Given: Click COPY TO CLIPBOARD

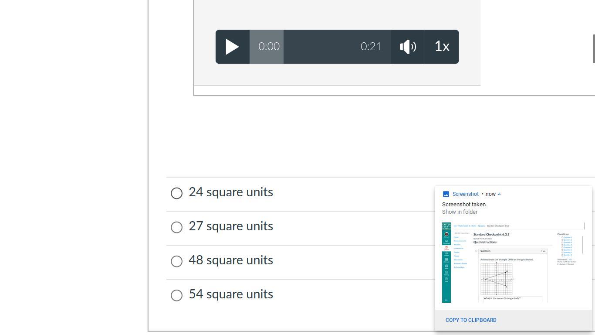Looking at the screenshot, I should [x=471, y=320].
